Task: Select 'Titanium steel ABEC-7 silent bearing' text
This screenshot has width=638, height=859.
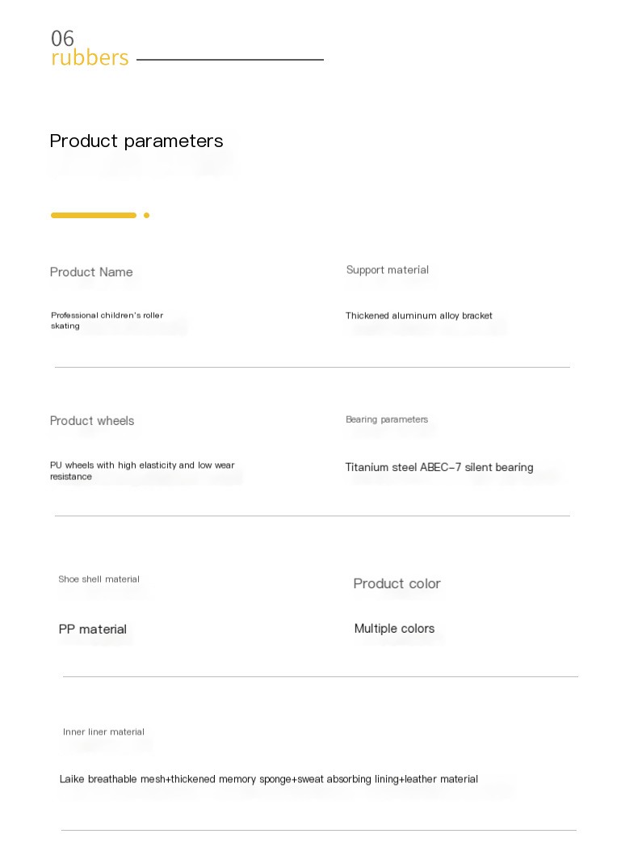Action: pyautogui.click(x=439, y=467)
